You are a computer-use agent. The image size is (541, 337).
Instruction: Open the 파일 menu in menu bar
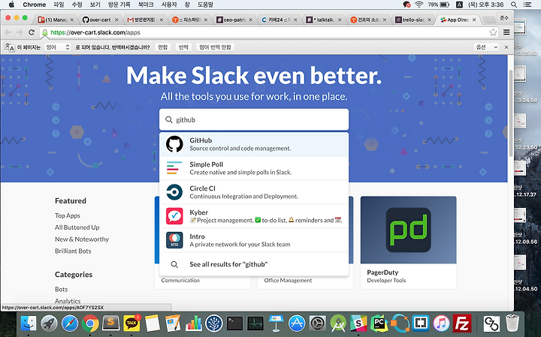[x=59, y=5]
